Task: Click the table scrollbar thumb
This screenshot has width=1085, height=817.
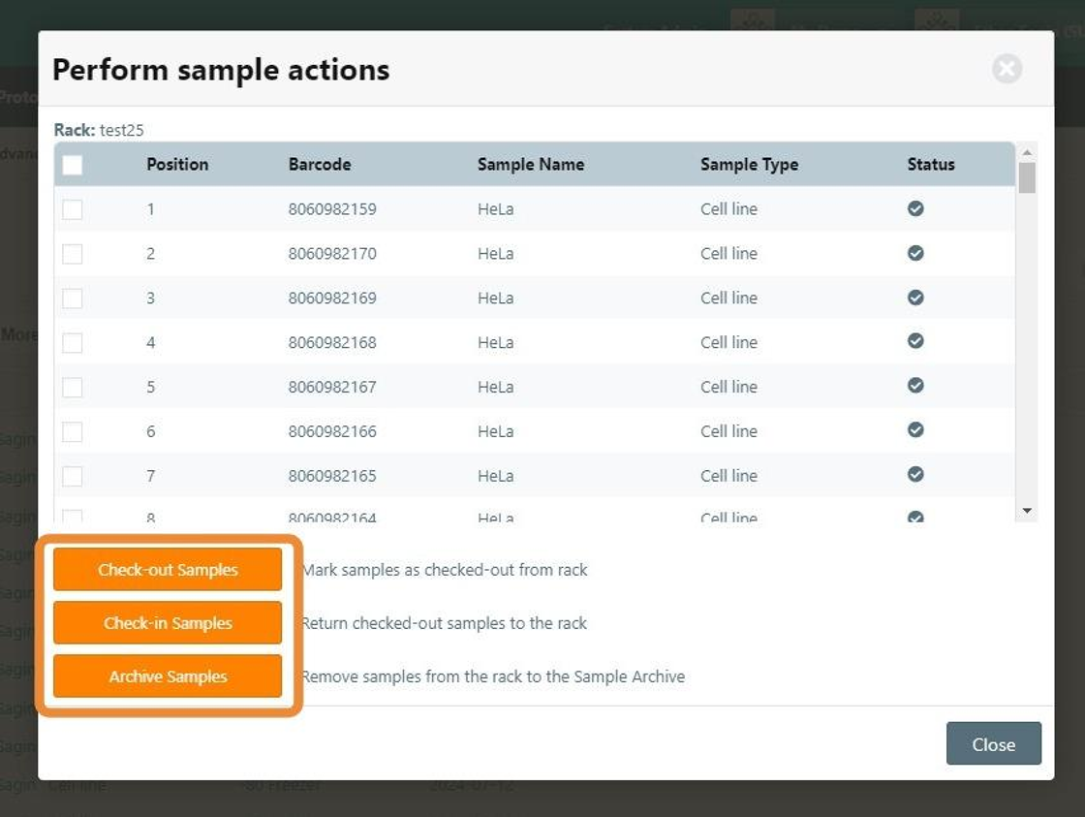Action: coord(1027,178)
